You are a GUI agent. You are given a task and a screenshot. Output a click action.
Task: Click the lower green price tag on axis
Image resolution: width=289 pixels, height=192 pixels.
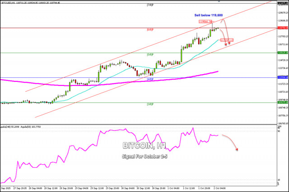(283, 103)
